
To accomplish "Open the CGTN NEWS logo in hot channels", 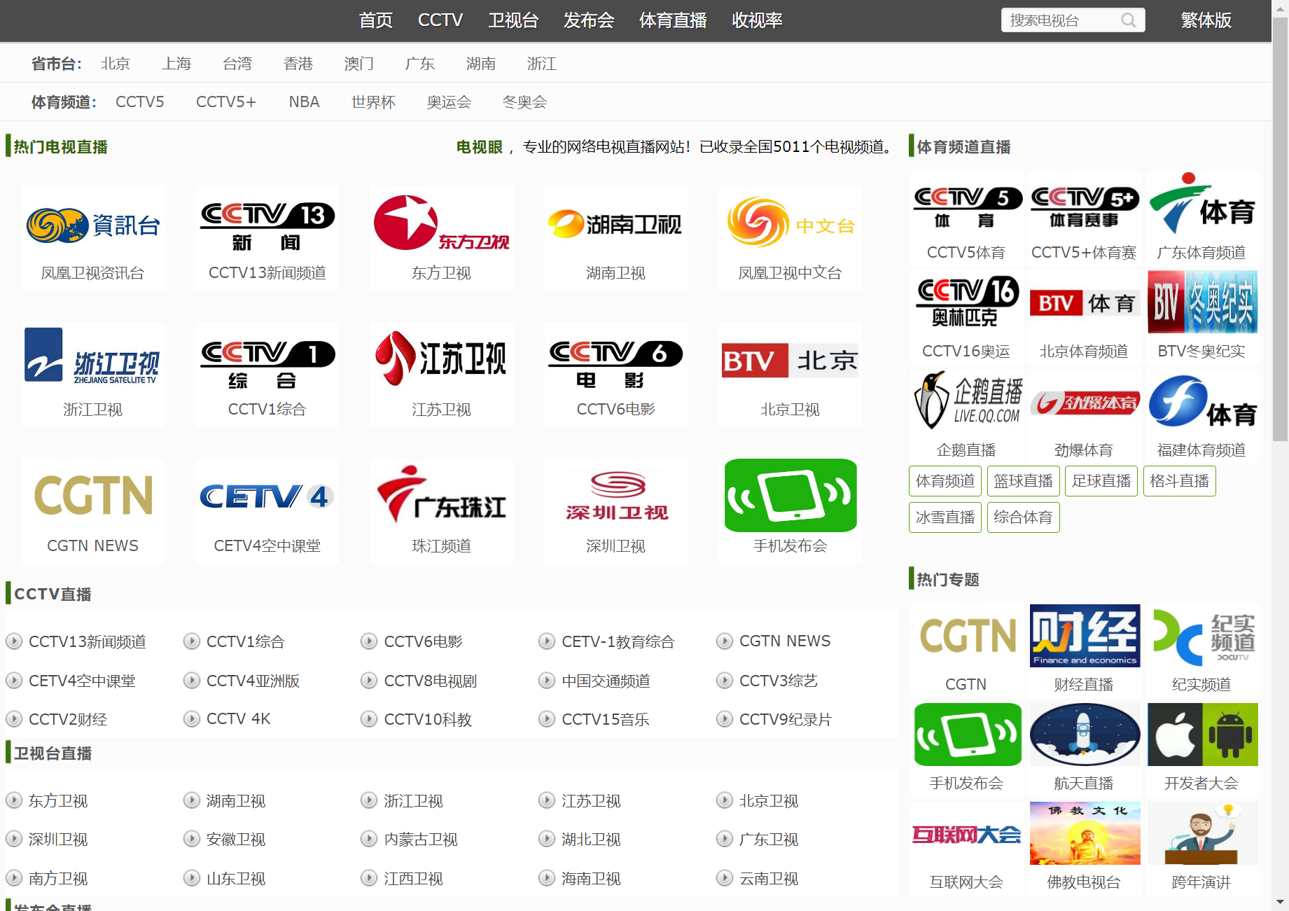I will (x=93, y=495).
